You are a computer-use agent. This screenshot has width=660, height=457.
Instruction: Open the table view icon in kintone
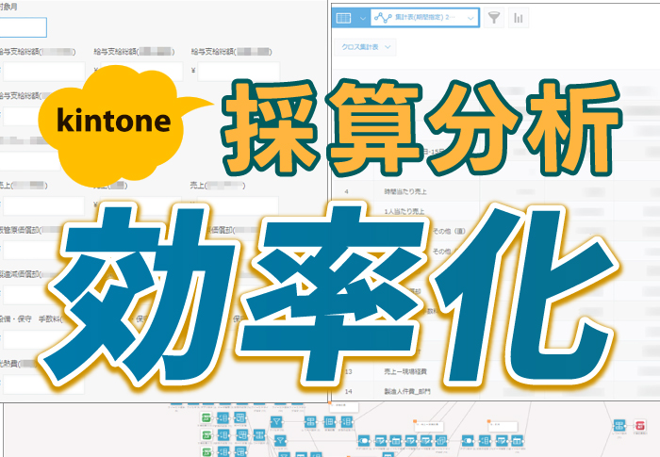pos(343,18)
